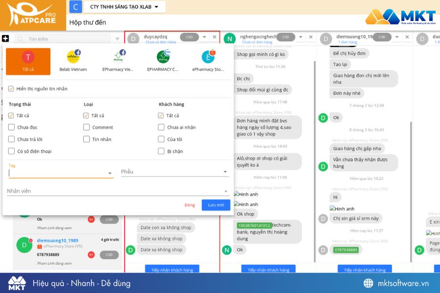The width and height of the screenshot is (440, 293).
Task: Click the Tìm kiếm search field
Action: (x=63, y=39)
